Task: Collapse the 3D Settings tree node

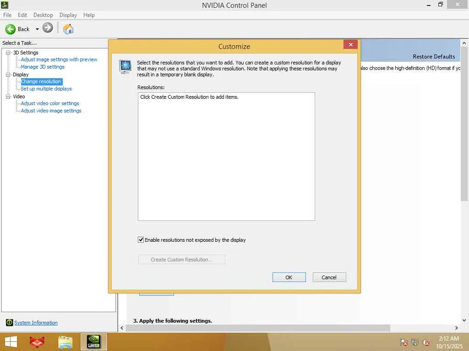Action: [8, 53]
